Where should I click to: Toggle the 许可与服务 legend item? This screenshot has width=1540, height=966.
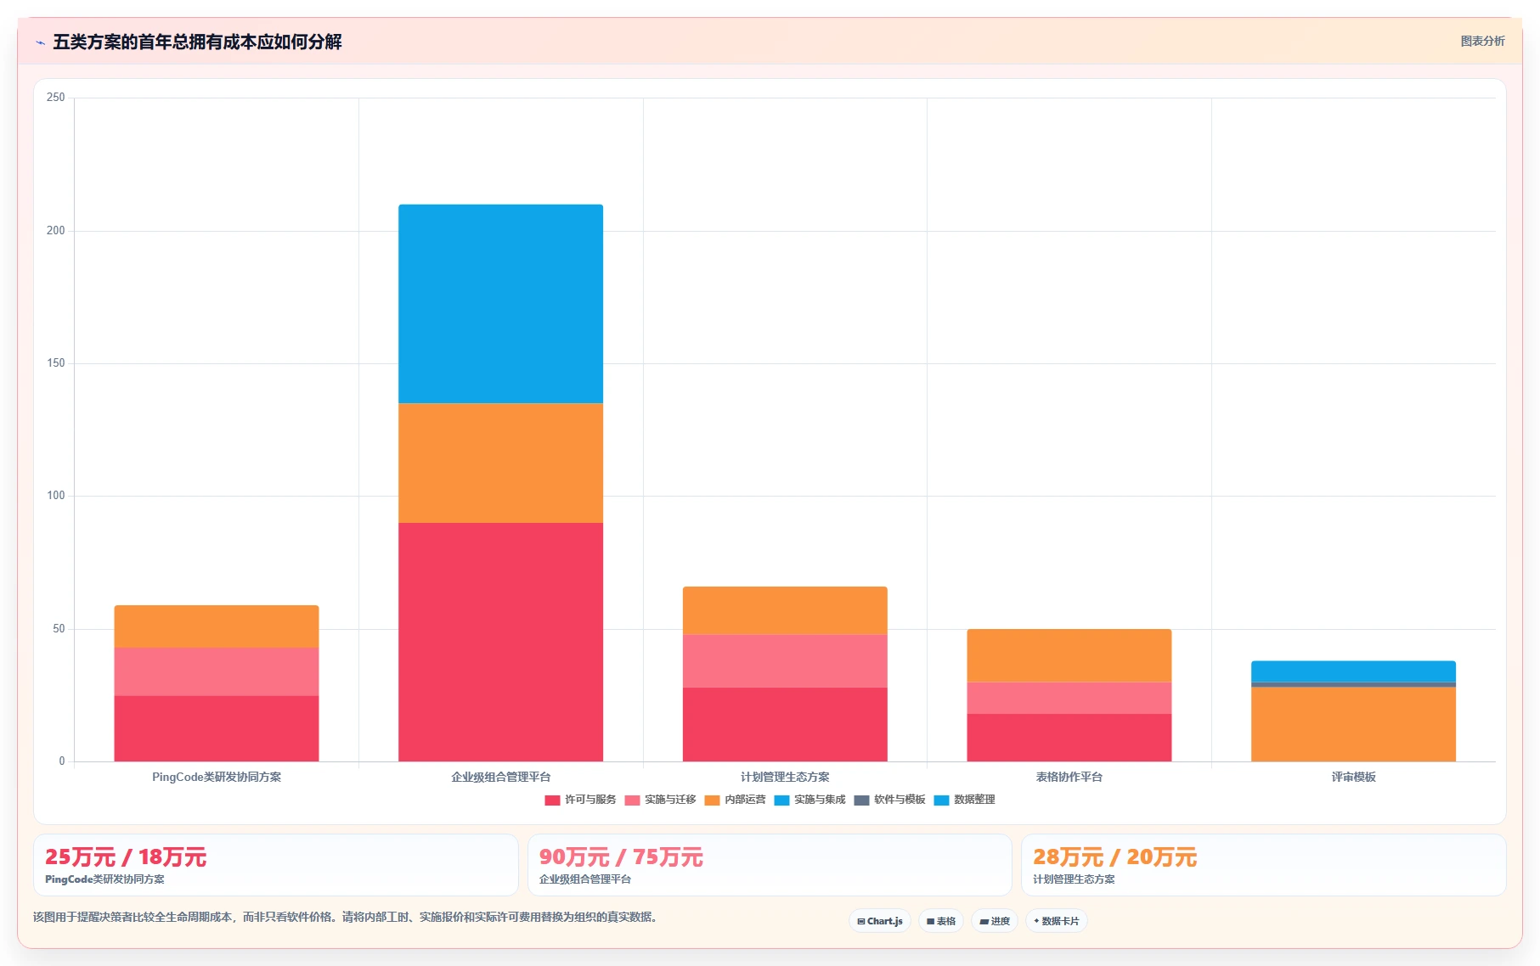[580, 800]
